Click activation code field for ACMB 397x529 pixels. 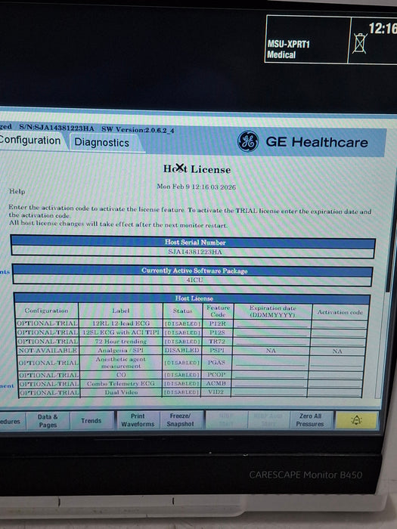tap(335, 384)
